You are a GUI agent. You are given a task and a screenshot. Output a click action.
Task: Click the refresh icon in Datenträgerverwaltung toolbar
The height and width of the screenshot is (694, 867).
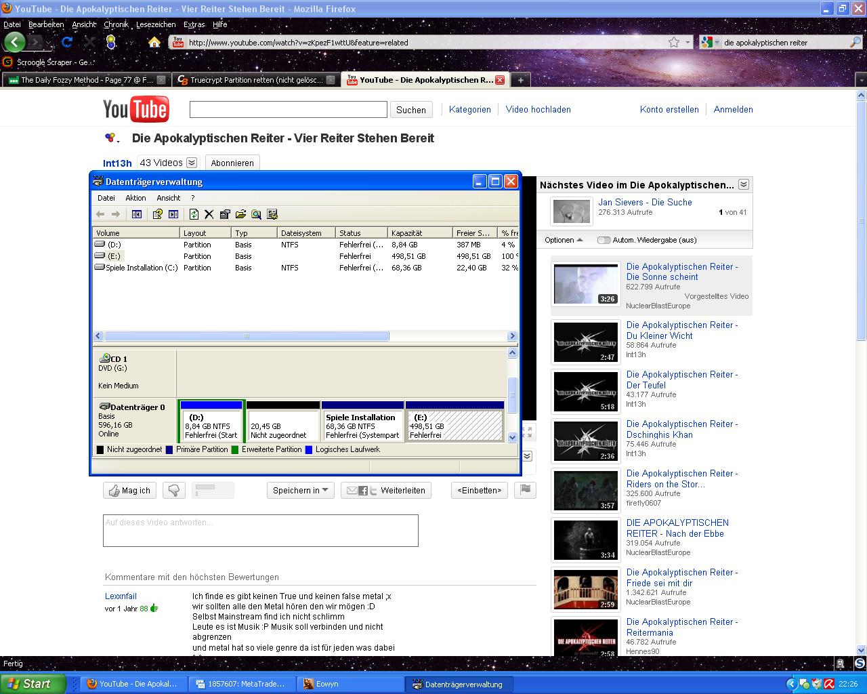(194, 214)
